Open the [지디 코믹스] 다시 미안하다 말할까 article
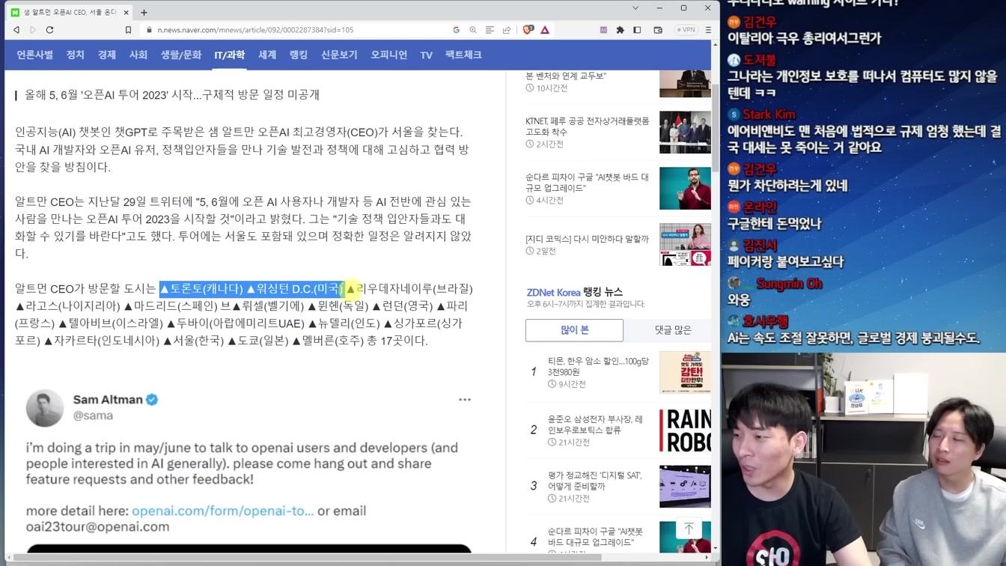 (588, 239)
